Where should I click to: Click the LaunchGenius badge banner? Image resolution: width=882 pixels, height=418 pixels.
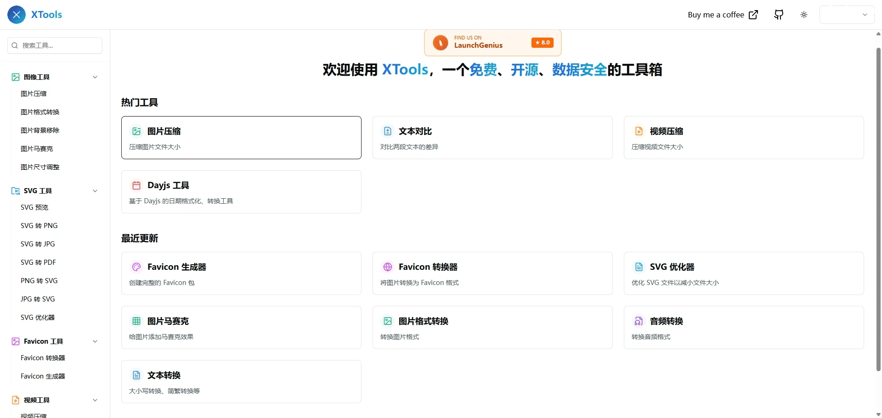(493, 43)
